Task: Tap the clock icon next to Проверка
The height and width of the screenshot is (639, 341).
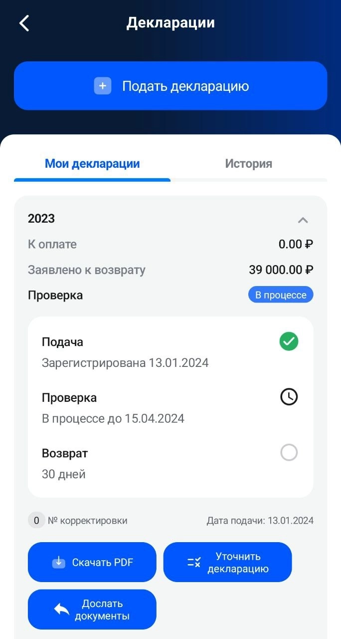Action: coord(288,397)
